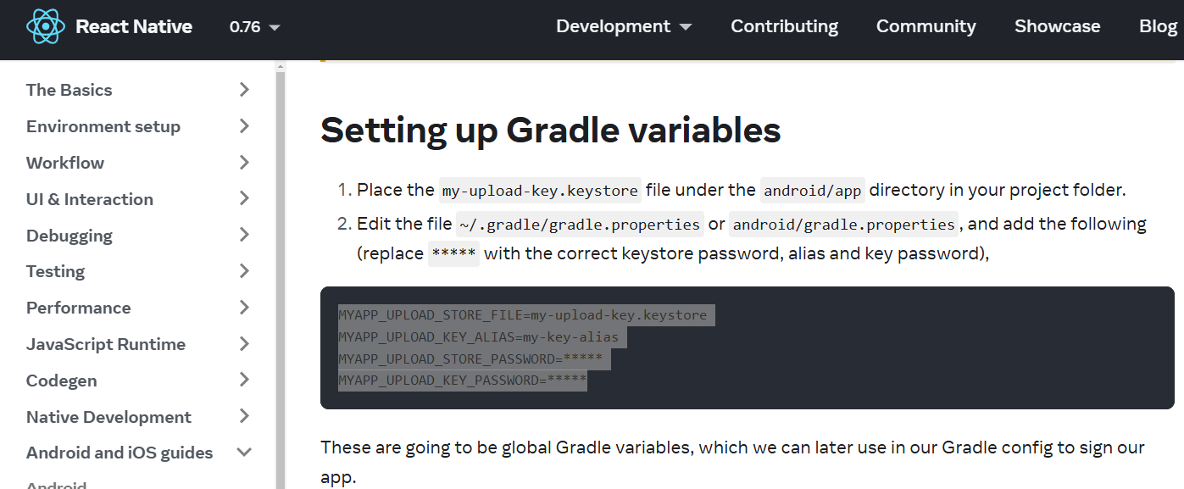Collapse Android and iOS guides chevron
This screenshot has width=1184, height=489.
tap(244, 453)
